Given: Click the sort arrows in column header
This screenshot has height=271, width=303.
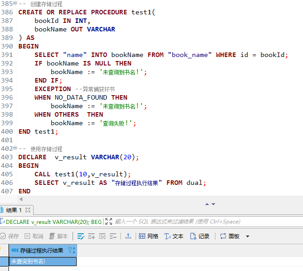Looking at the screenshot, I should [74, 250].
